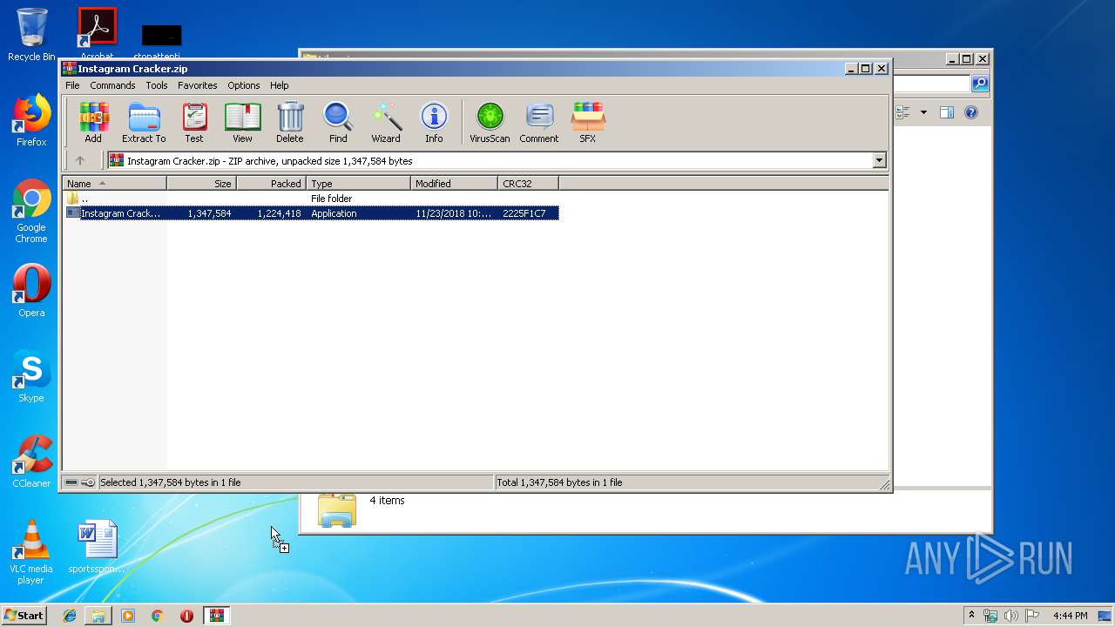Sort by the Name column header
This screenshot has width=1115, height=627.
(114, 184)
